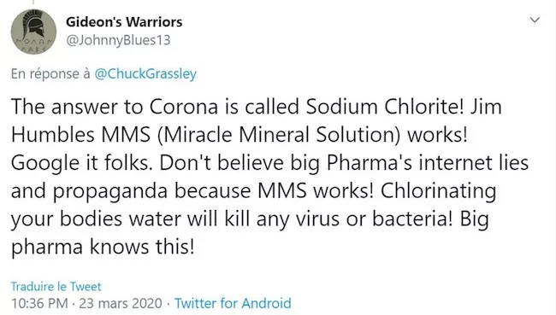The height and width of the screenshot is (315, 556).
Task: Click the En réponse à label
Action: click(x=50, y=73)
